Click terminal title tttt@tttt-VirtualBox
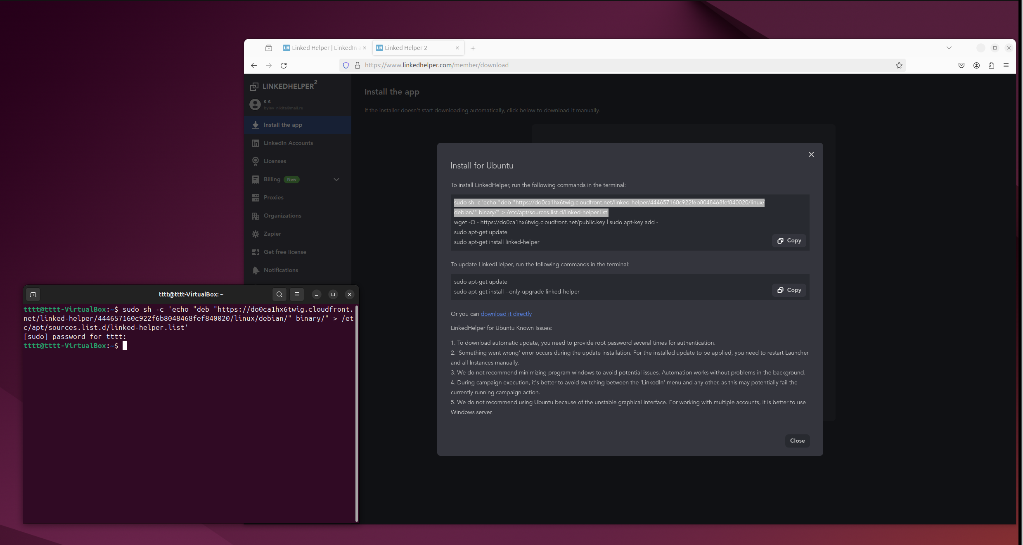This screenshot has width=1023, height=545. click(191, 294)
